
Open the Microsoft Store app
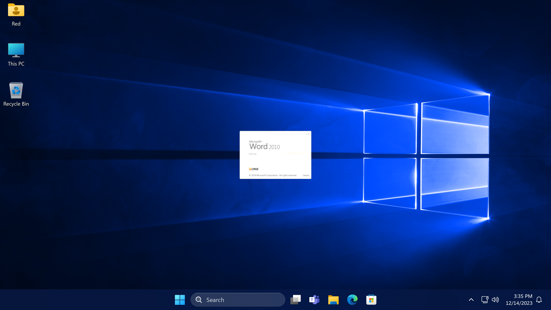click(x=371, y=300)
